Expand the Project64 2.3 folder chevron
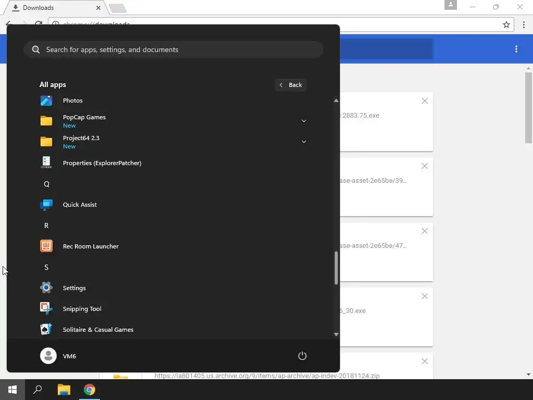The height and width of the screenshot is (400, 533). tap(304, 142)
